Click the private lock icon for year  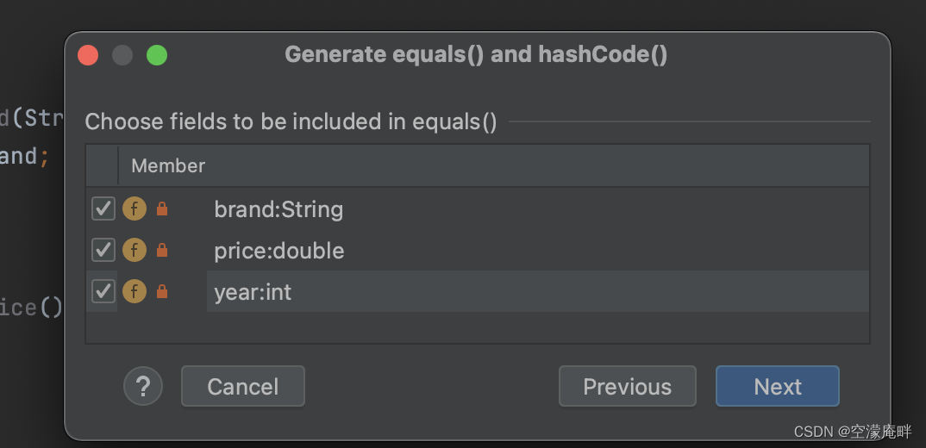click(162, 292)
